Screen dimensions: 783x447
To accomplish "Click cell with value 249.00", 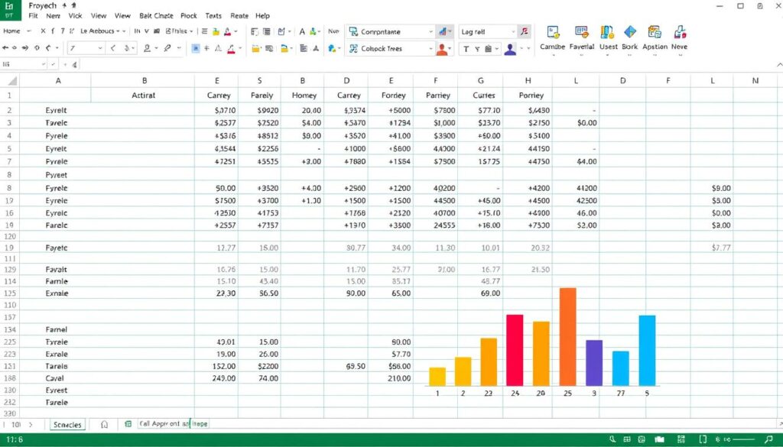I will 216,378.
